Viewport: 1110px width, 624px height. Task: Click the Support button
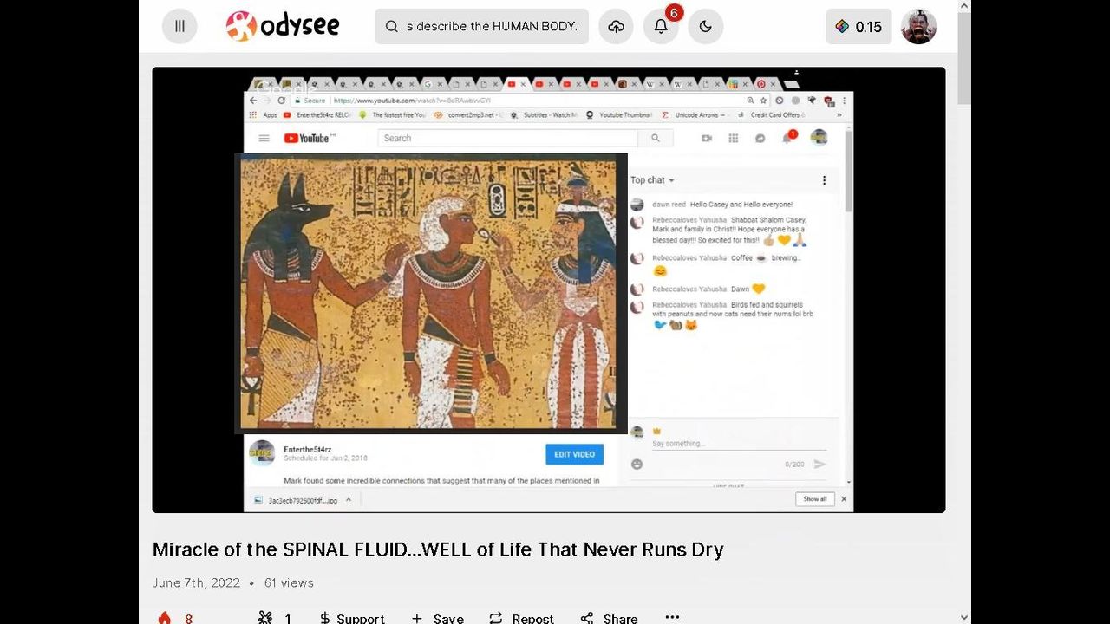coord(351,617)
